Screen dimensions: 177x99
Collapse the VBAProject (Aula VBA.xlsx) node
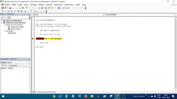pos(2,23)
